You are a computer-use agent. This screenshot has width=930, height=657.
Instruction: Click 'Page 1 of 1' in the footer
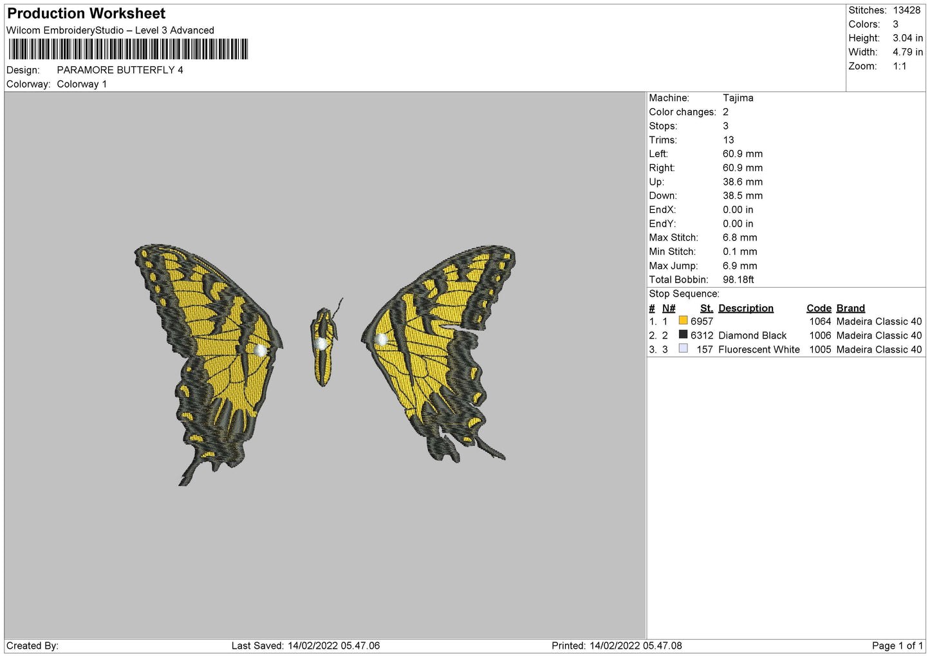897,645
